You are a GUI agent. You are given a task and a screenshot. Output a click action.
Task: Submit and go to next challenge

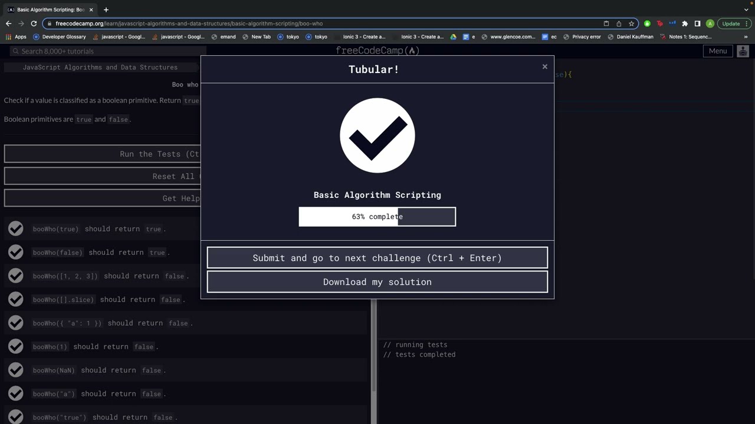click(x=377, y=258)
